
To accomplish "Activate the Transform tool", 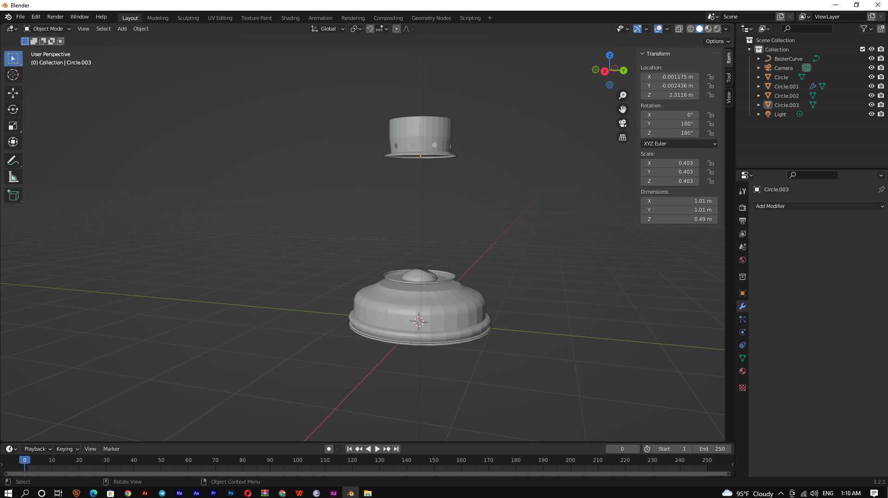I will [x=13, y=142].
